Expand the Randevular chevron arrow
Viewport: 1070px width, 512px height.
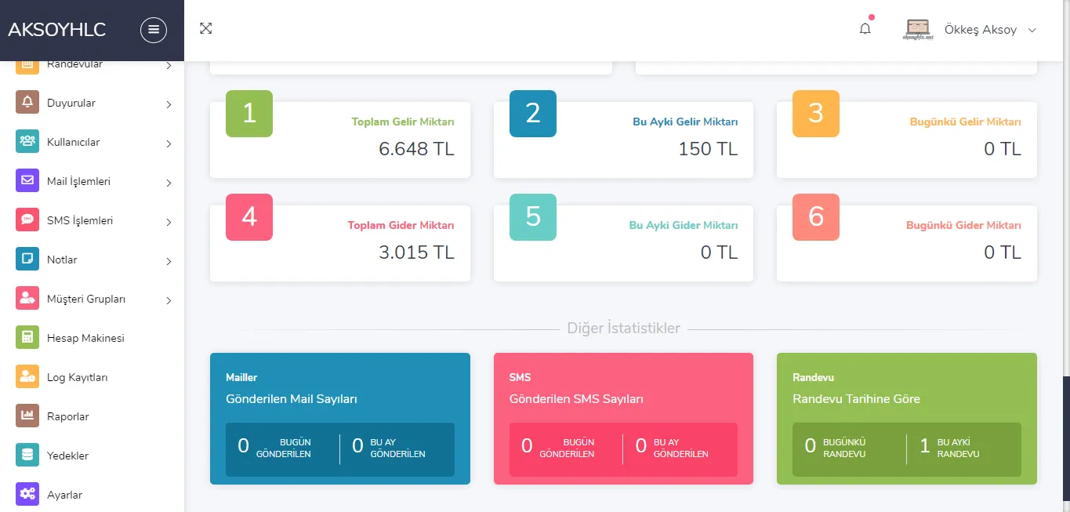169,66
